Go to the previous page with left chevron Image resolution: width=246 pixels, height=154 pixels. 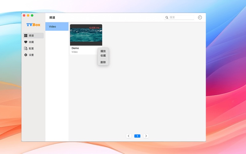[x=129, y=136]
